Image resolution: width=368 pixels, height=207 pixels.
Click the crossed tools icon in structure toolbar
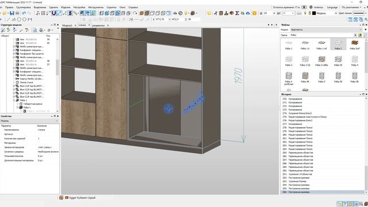point(3,30)
